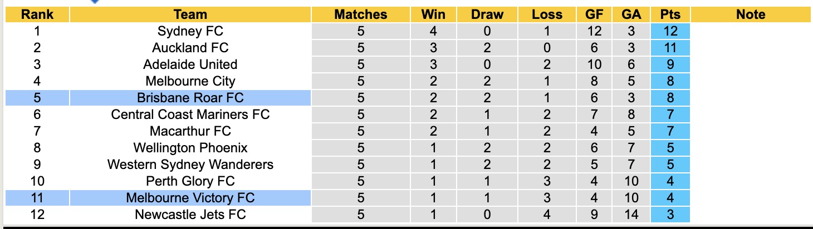Open the Wellington Phoenix team link
Image resolution: width=813 pixels, height=229 pixels.
pos(190,148)
